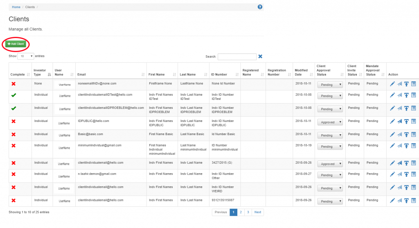Open the help question mark icon
Screen dimensions: 419x228
click(260, 7)
